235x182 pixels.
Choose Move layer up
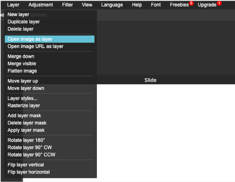[x=23, y=81]
